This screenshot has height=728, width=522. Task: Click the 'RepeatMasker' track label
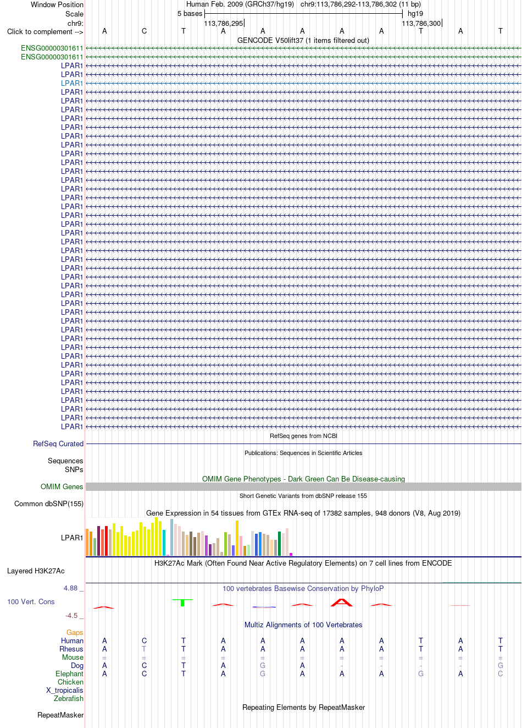click(x=60, y=715)
